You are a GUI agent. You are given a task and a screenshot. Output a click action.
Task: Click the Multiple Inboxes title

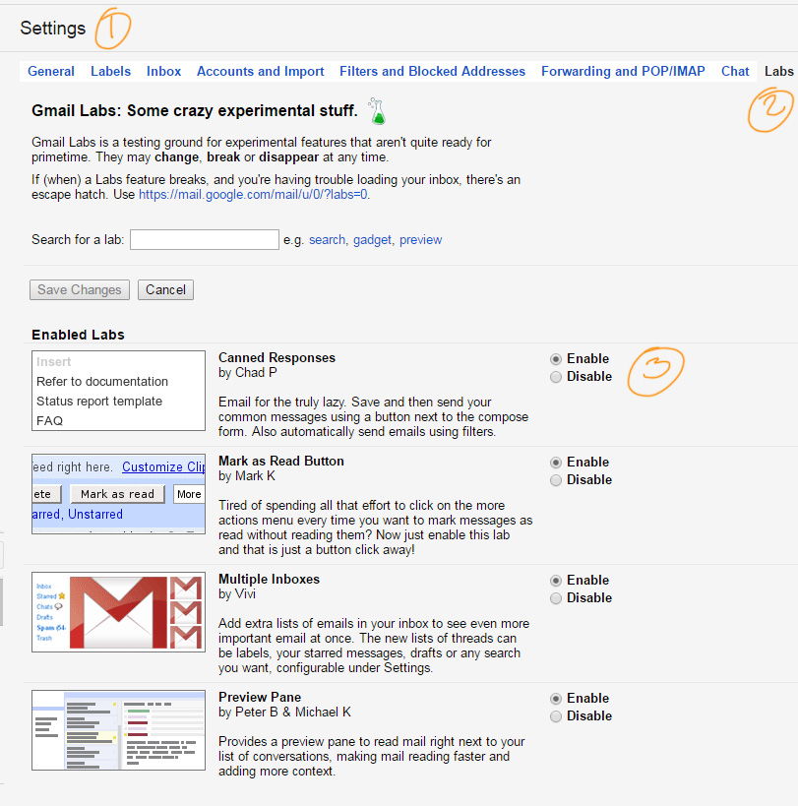point(269,580)
